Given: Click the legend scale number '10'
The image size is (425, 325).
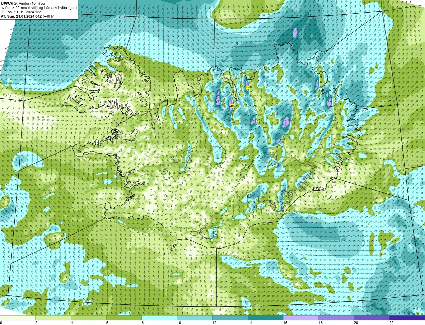Looking at the screenshot, I should tap(179, 323).
